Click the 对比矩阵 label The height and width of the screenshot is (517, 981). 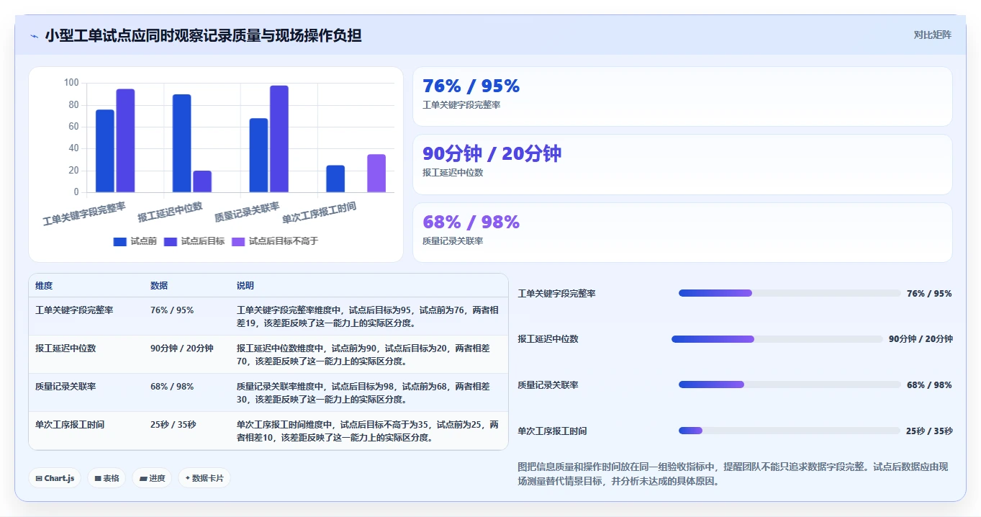click(x=933, y=35)
